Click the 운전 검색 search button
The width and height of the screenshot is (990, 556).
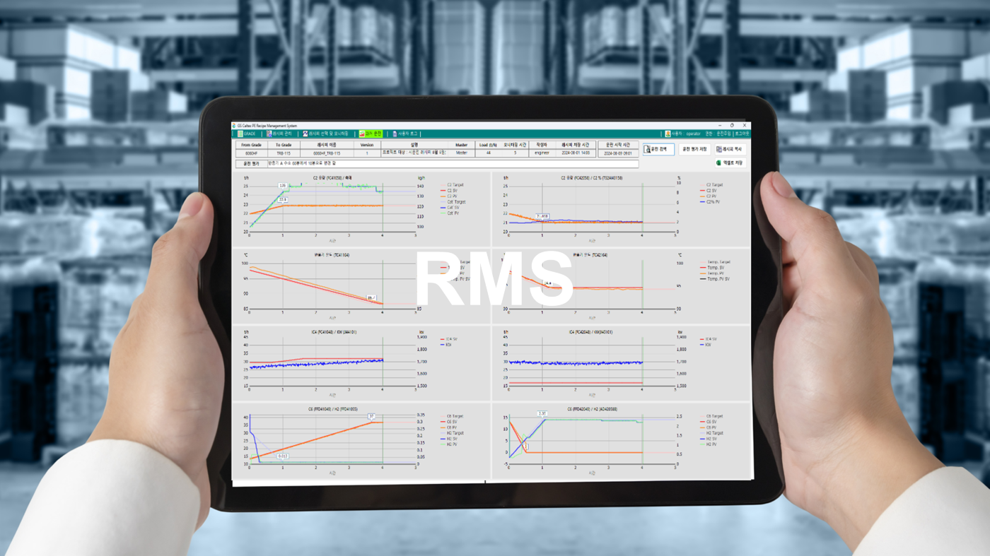[x=658, y=150]
